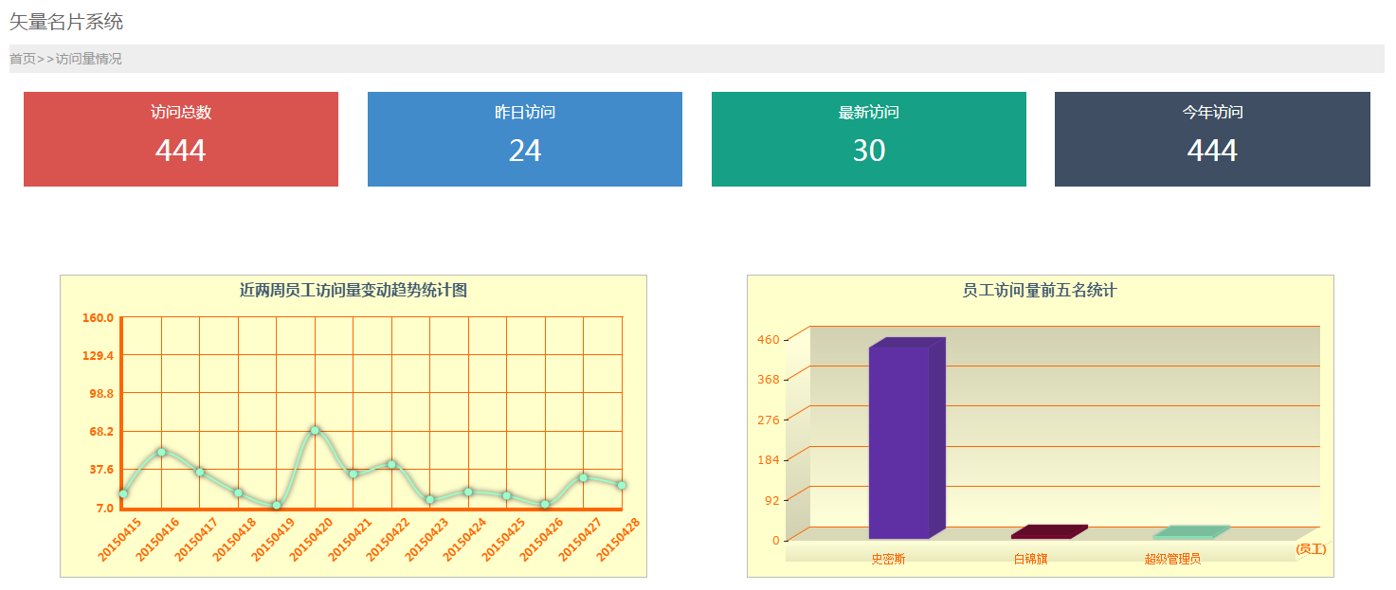The width and height of the screenshot is (1396, 590).
Task: Click the data point for 20150415
Action: (x=123, y=493)
